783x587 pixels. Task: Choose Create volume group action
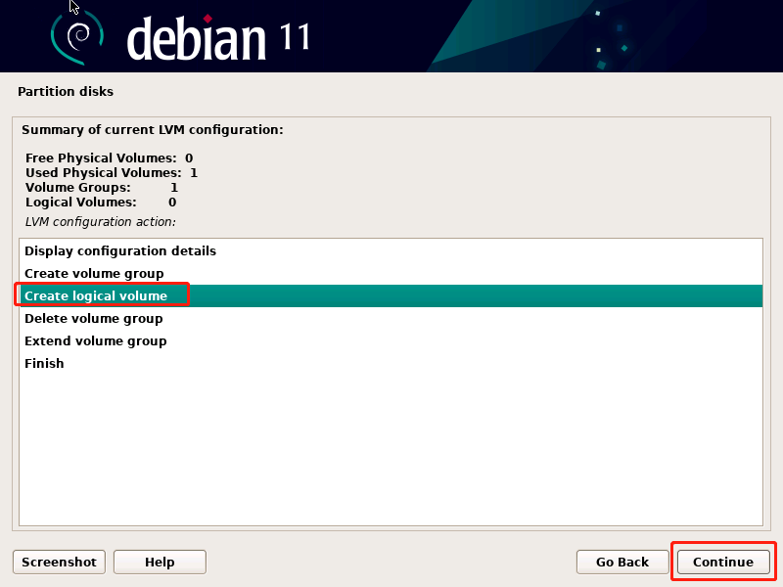pos(391,274)
